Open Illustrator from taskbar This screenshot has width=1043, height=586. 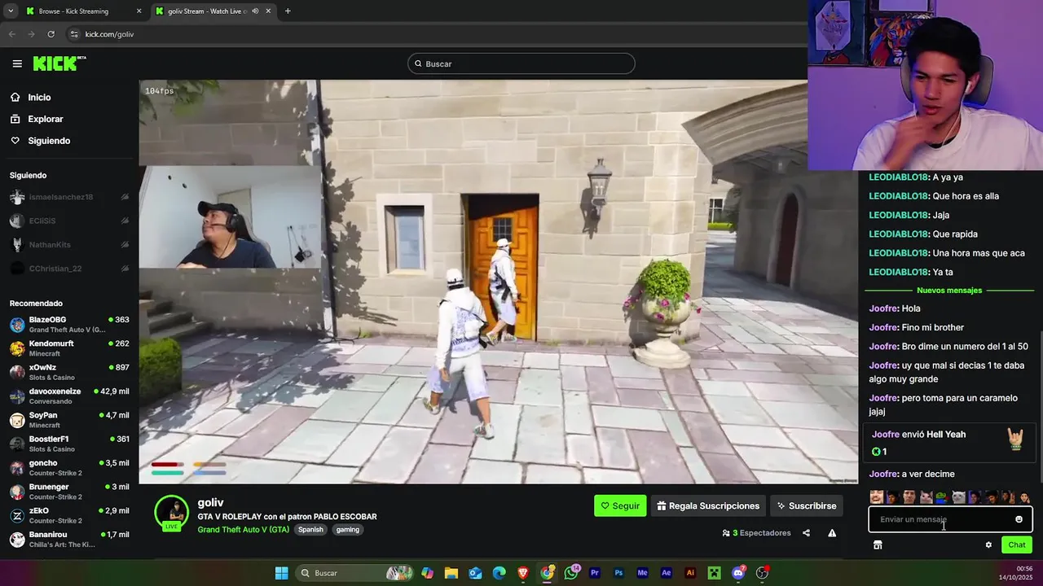[690, 573]
